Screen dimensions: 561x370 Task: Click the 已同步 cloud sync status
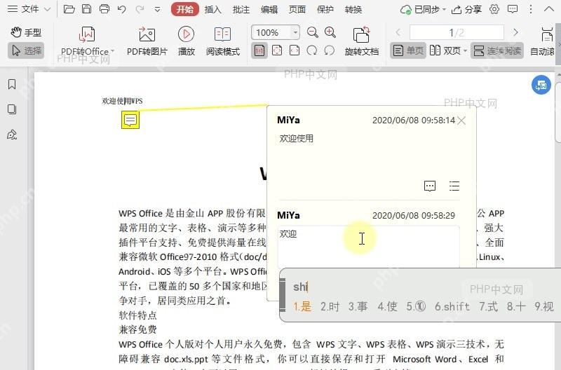click(423, 10)
